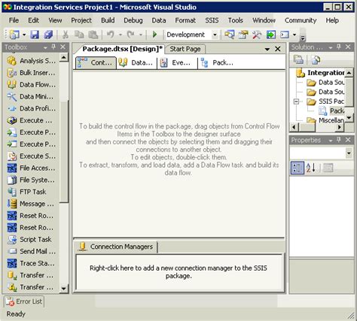Click Solution Explorer horizontal scroll right arrow
This screenshot has width=357, height=321.
(x=340, y=127)
